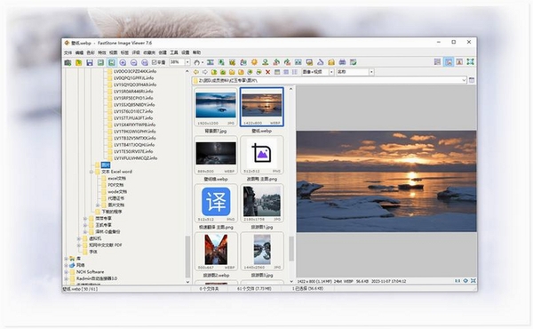
Task: Click the green full screen icon
Action: click(x=471, y=61)
